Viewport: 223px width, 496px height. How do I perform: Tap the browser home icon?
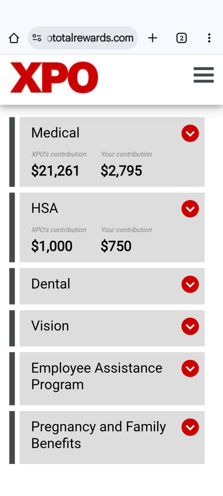click(x=14, y=38)
